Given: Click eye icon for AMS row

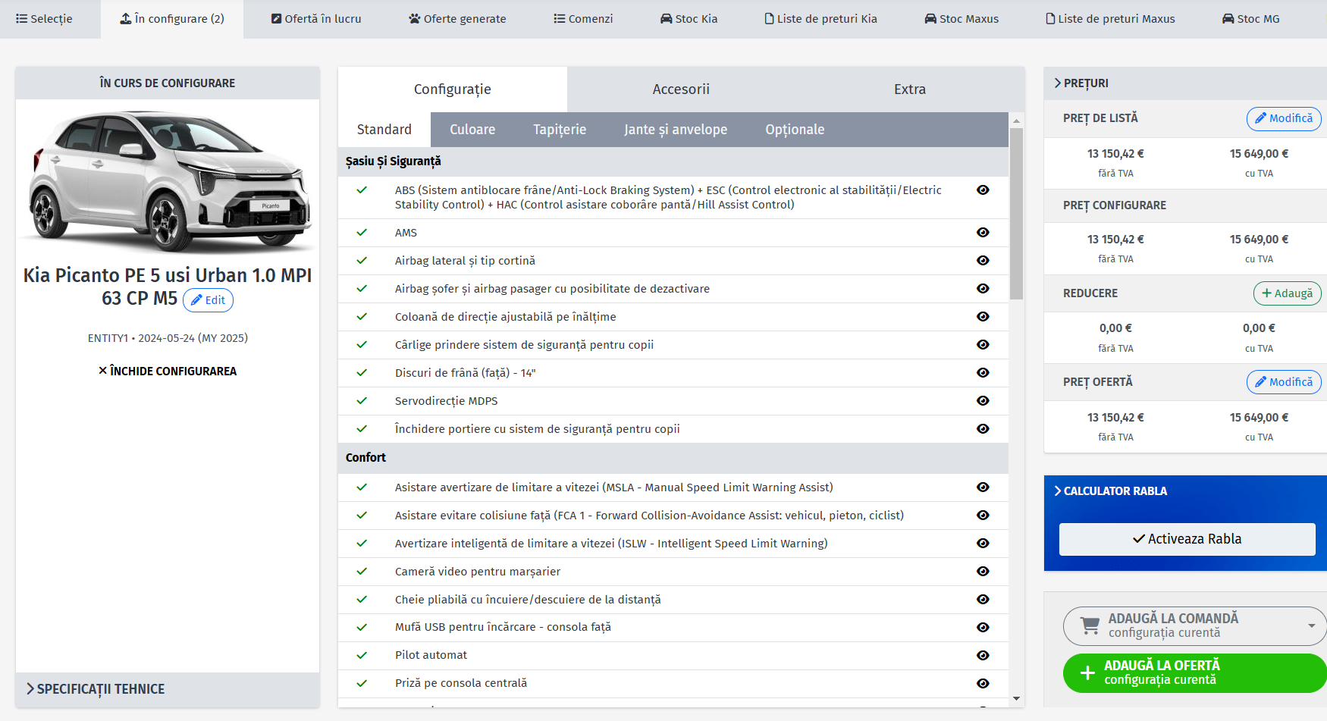Looking at the screenshot, I should [x=983, y=233].
